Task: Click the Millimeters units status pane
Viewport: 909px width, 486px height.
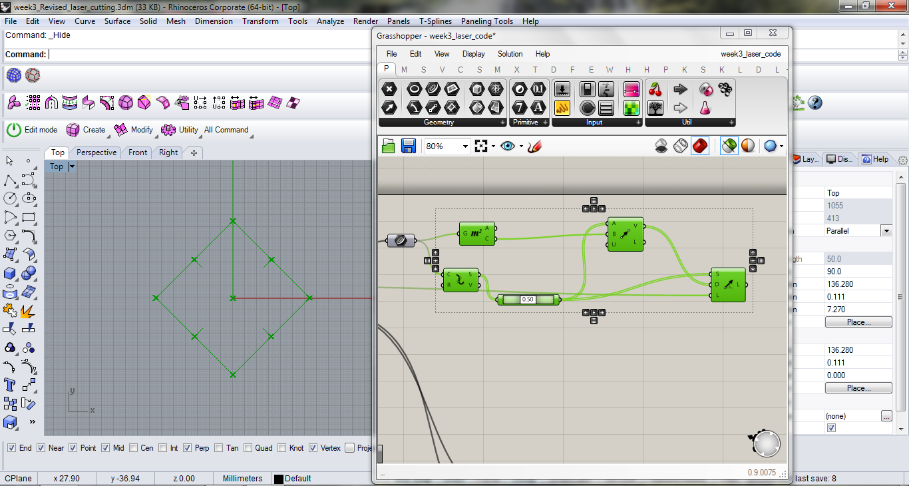Action: click(243, 479)
